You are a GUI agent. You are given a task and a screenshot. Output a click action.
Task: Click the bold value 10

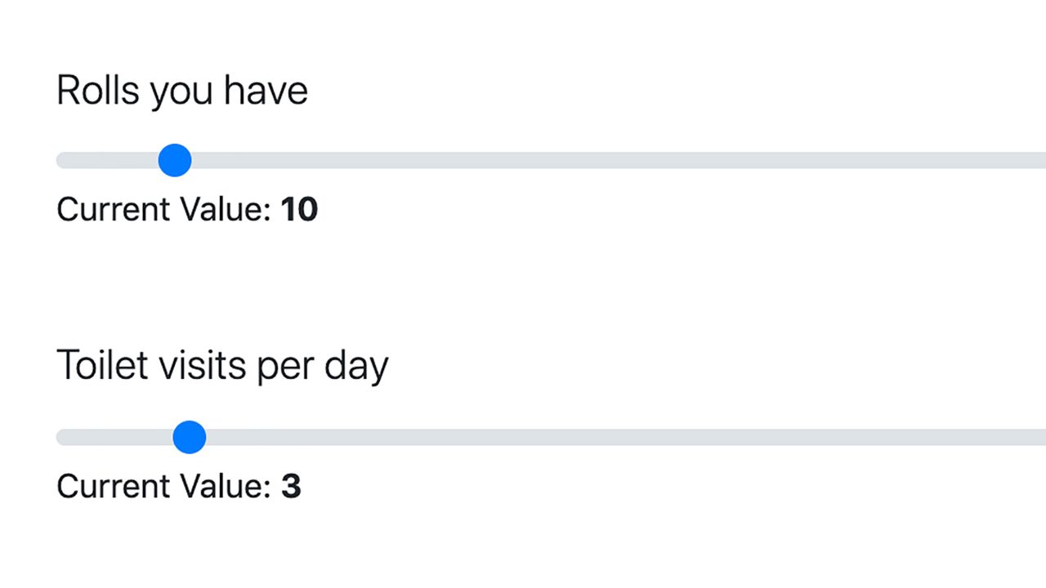click(x=299, y=210)
